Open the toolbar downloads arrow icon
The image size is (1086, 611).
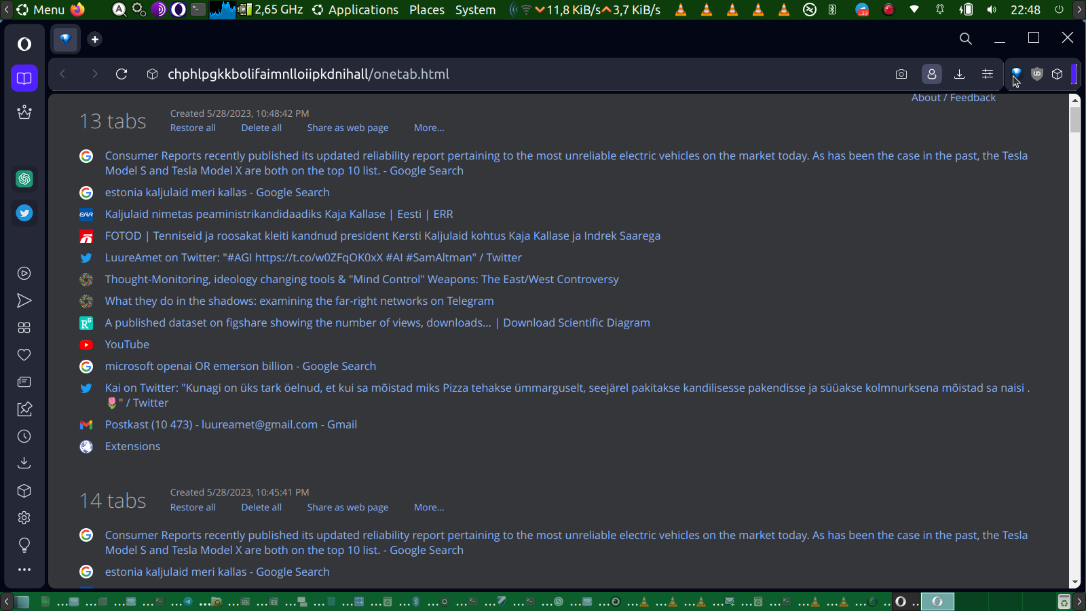(x=960, y=74)
